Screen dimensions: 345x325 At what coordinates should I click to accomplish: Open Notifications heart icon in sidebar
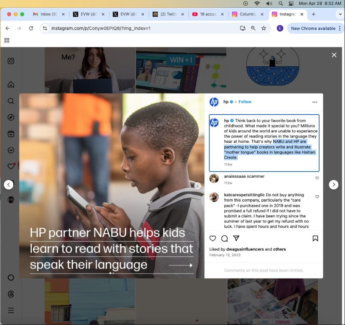11,166
